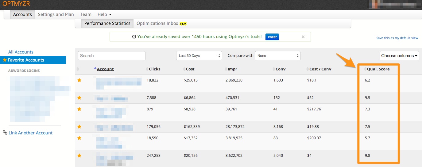Click Save this as my default view

click(397, 38)
